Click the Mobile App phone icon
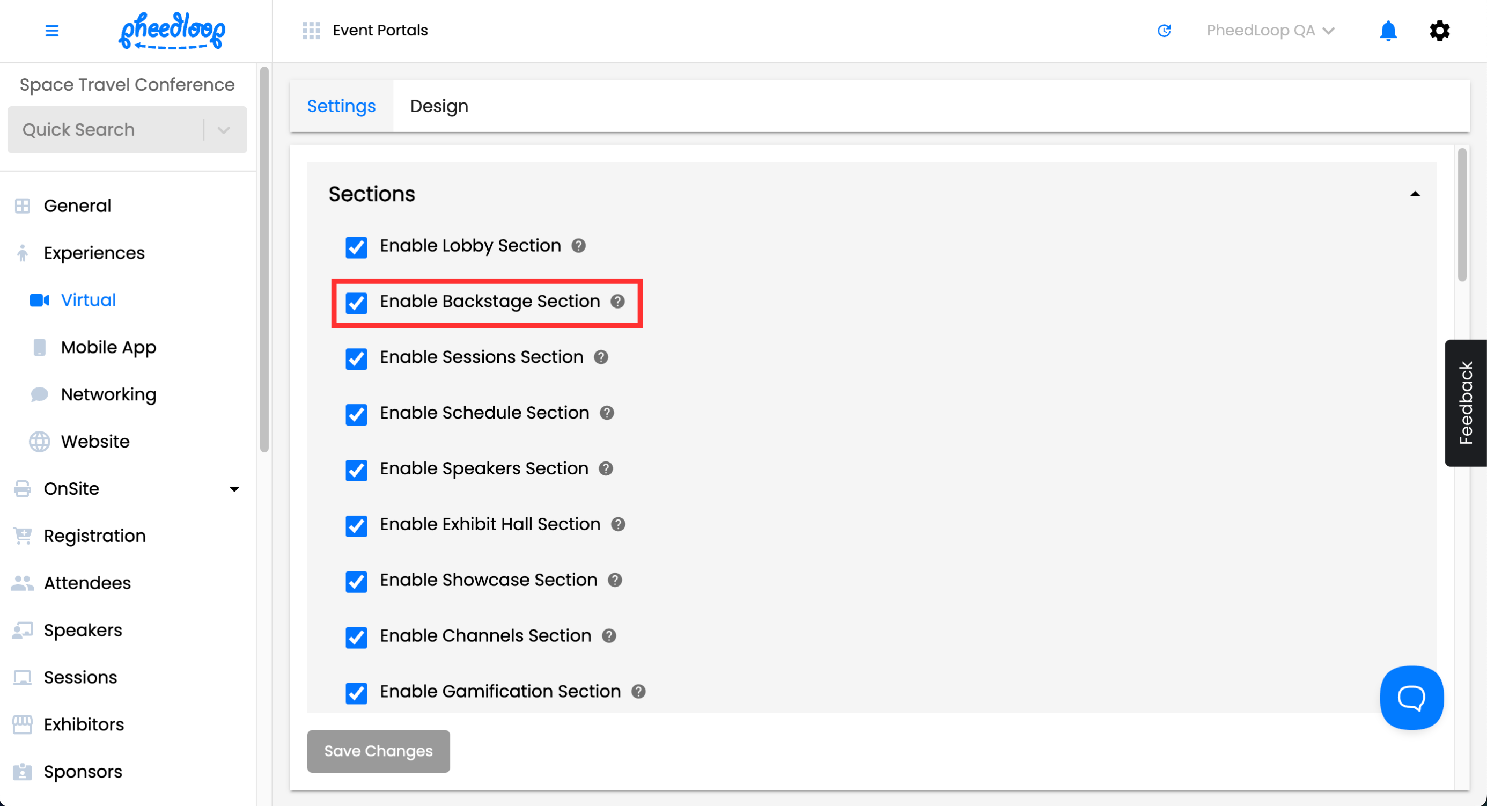 coord(39,348)
